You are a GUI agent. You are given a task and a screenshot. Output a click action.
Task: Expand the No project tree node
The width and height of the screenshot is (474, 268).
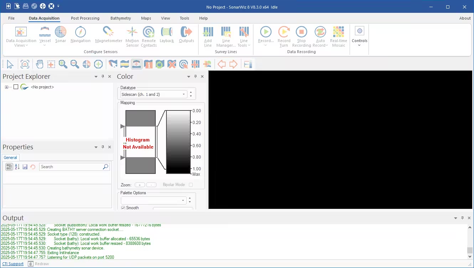click(x=6, y=87)
